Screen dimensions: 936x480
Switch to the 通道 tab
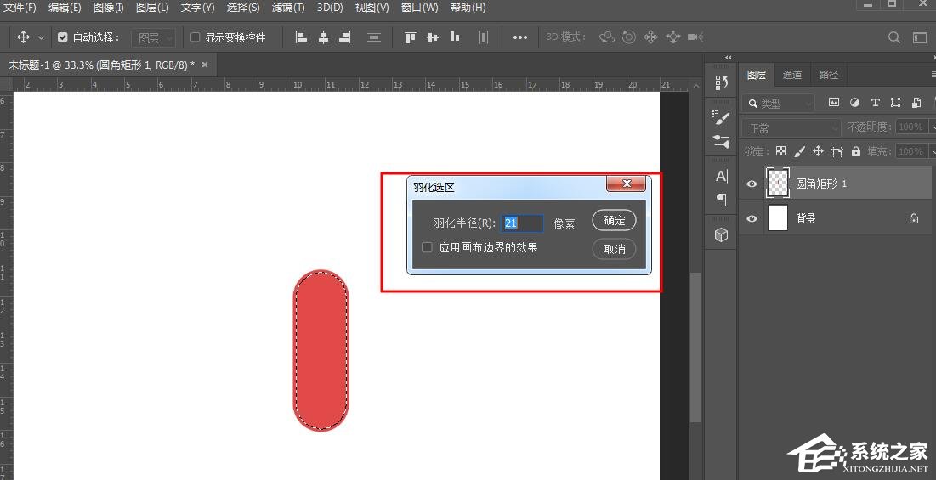(x=792, y=75)
